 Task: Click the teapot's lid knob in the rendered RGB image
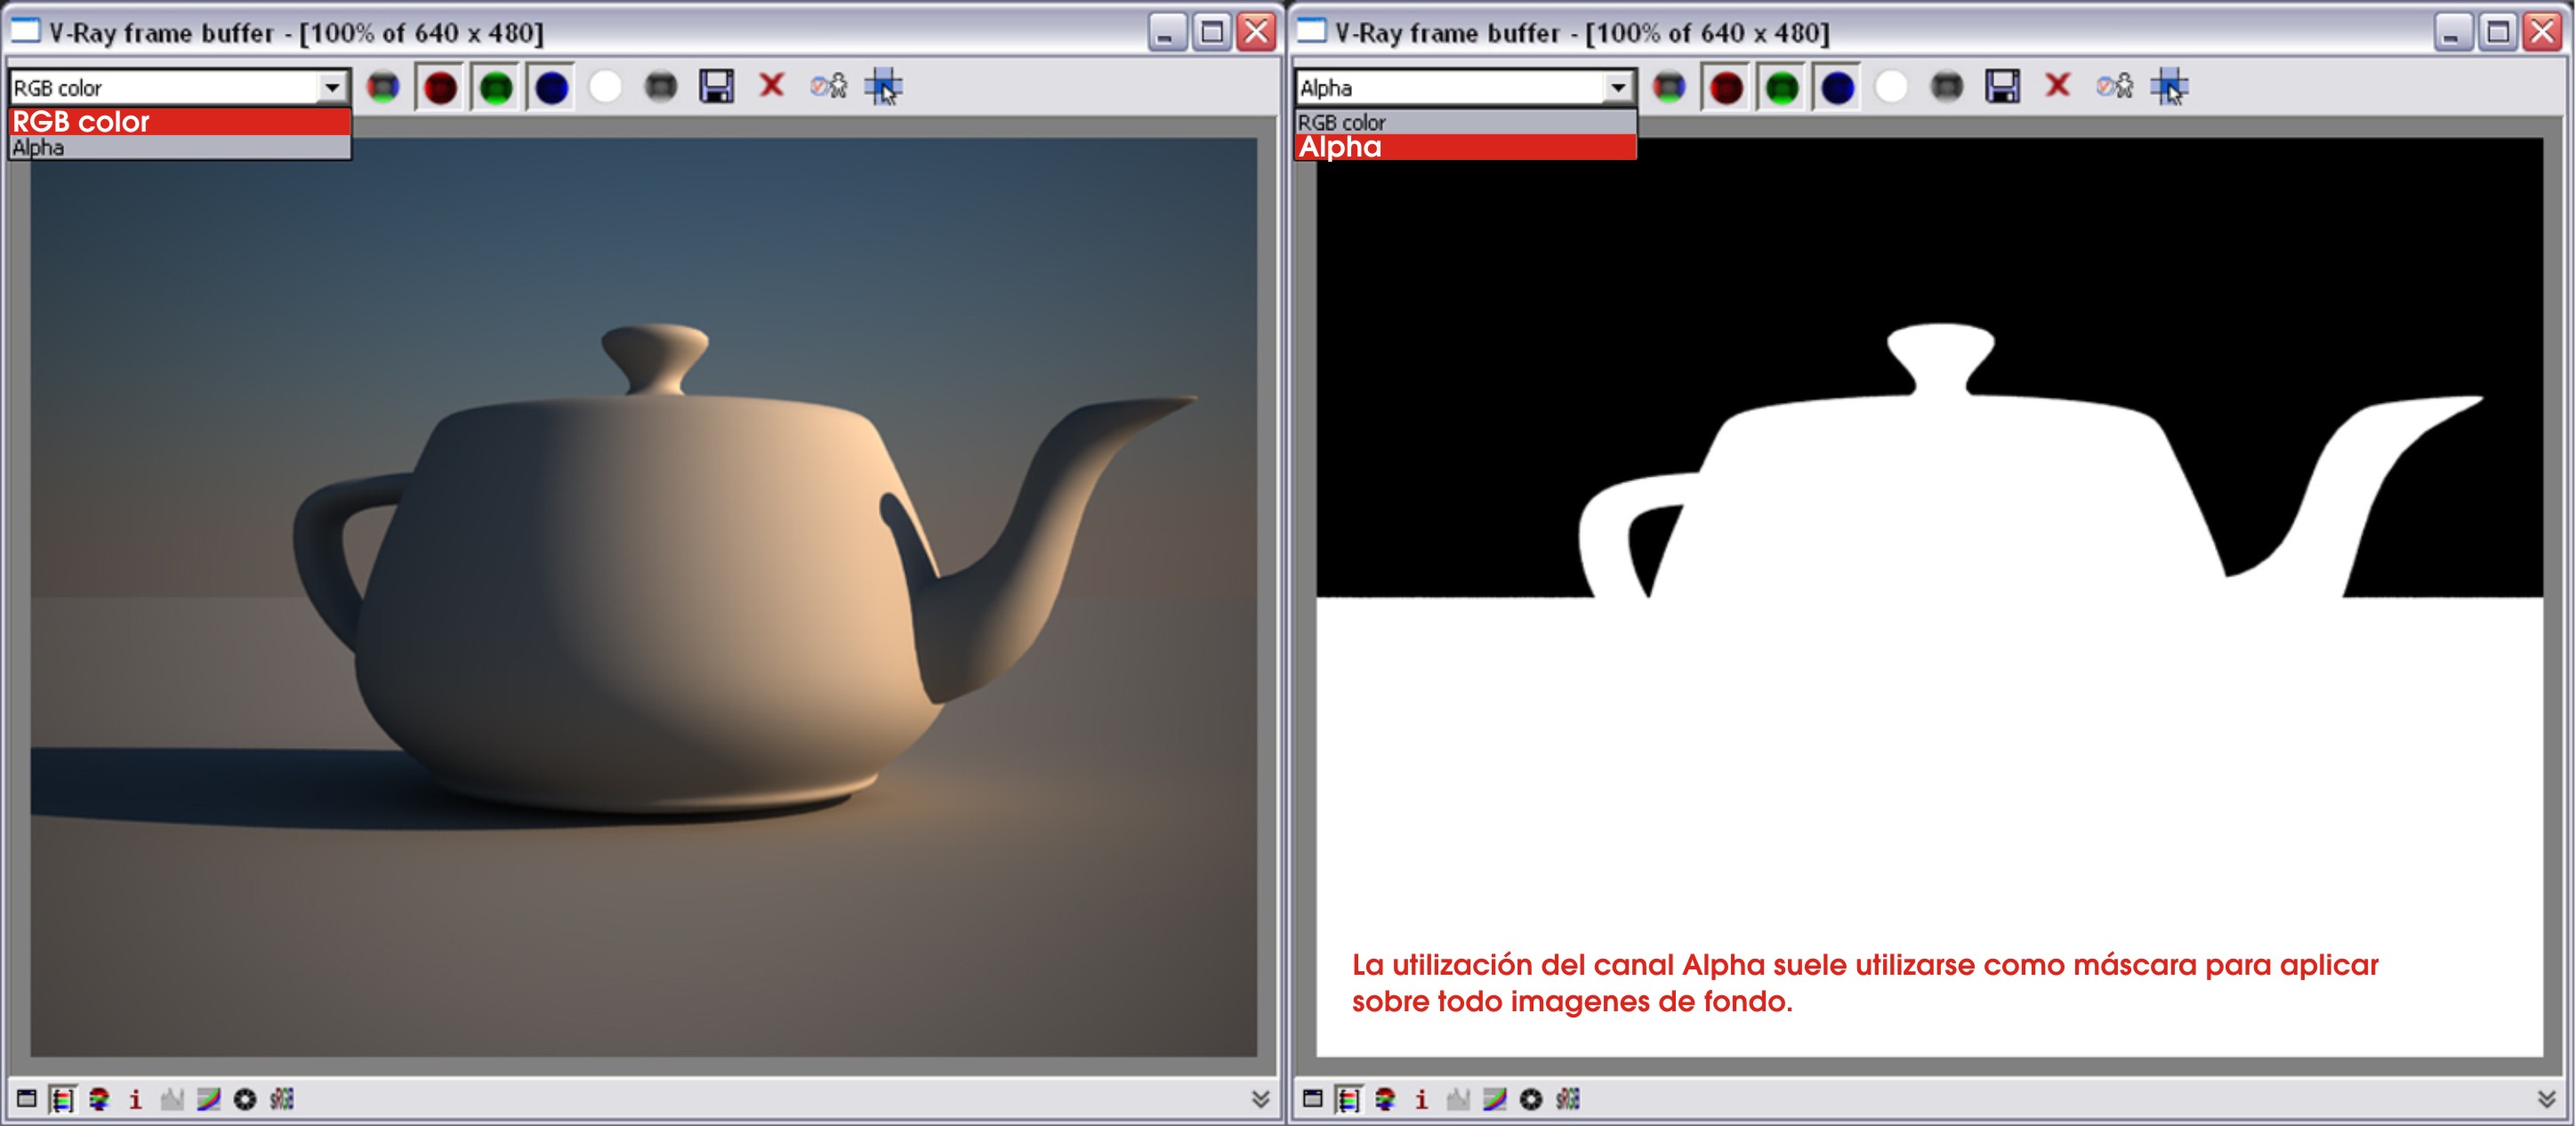point(655,346)
